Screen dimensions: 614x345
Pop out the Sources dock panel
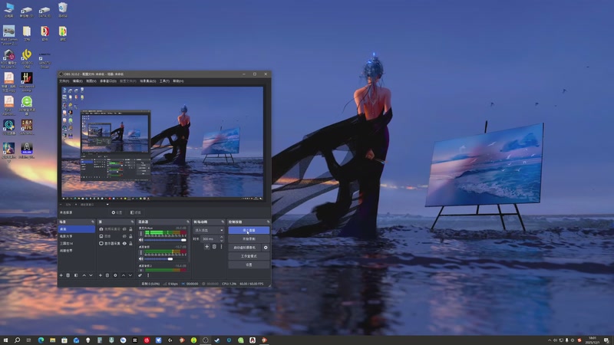132,222
